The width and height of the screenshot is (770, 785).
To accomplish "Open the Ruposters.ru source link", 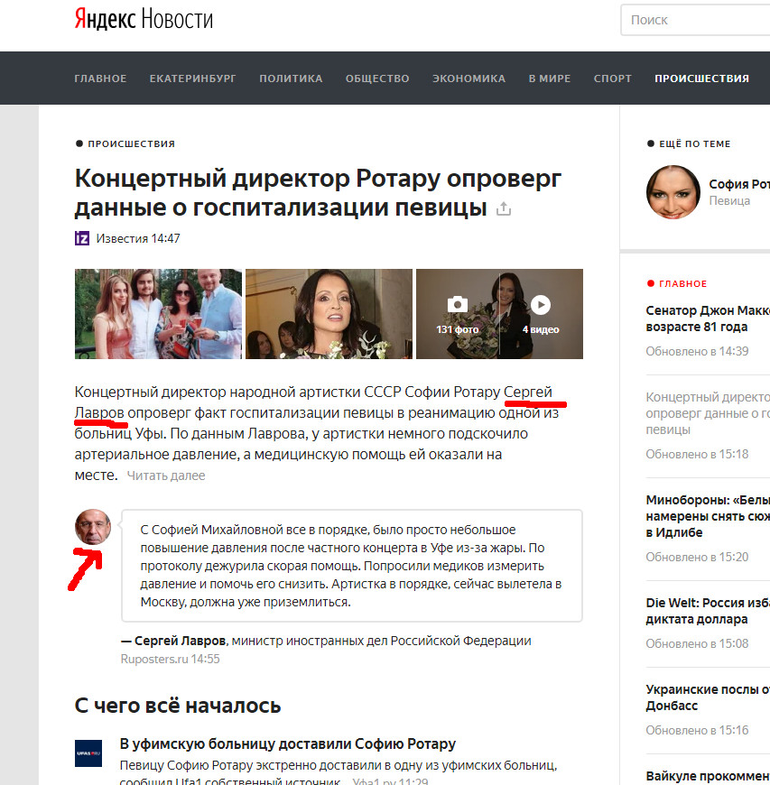I will (154, 659).
